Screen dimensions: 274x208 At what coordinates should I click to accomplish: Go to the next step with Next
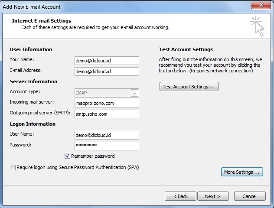pyautogui.click(x=212, y=196)
